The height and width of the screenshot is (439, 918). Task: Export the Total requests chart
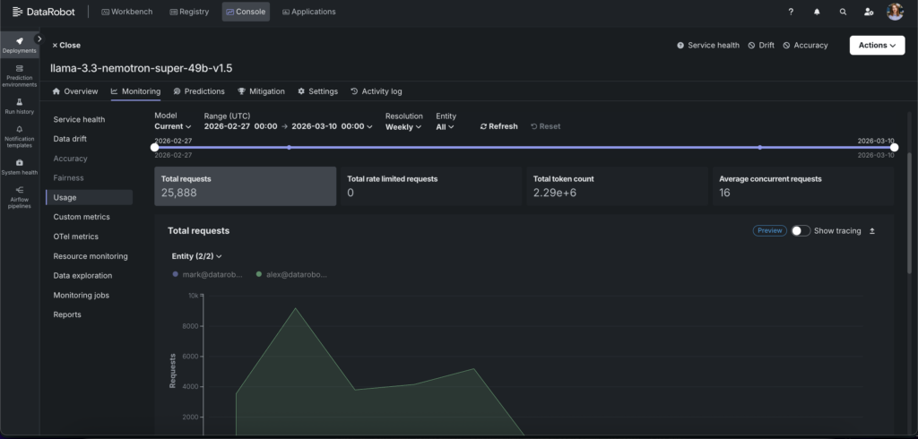872,231
